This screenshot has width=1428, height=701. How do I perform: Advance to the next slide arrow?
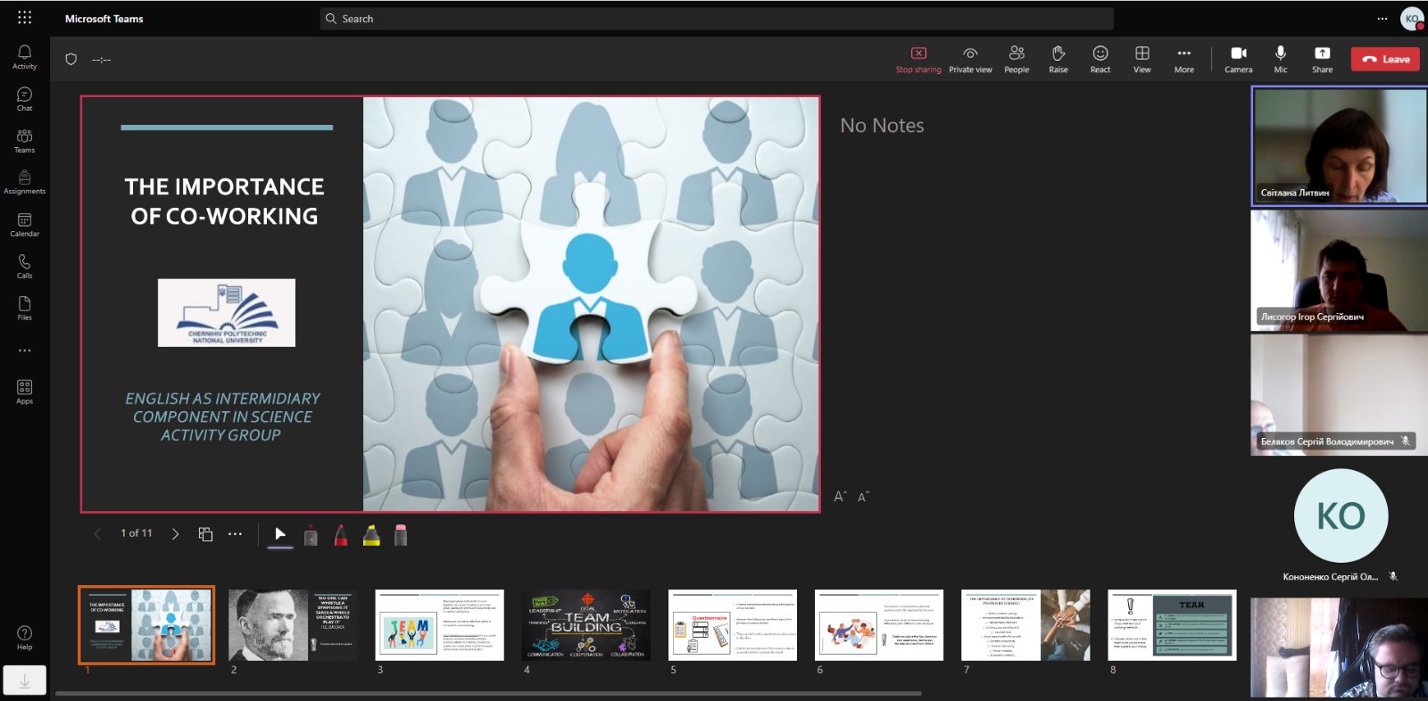pos(175,534)
